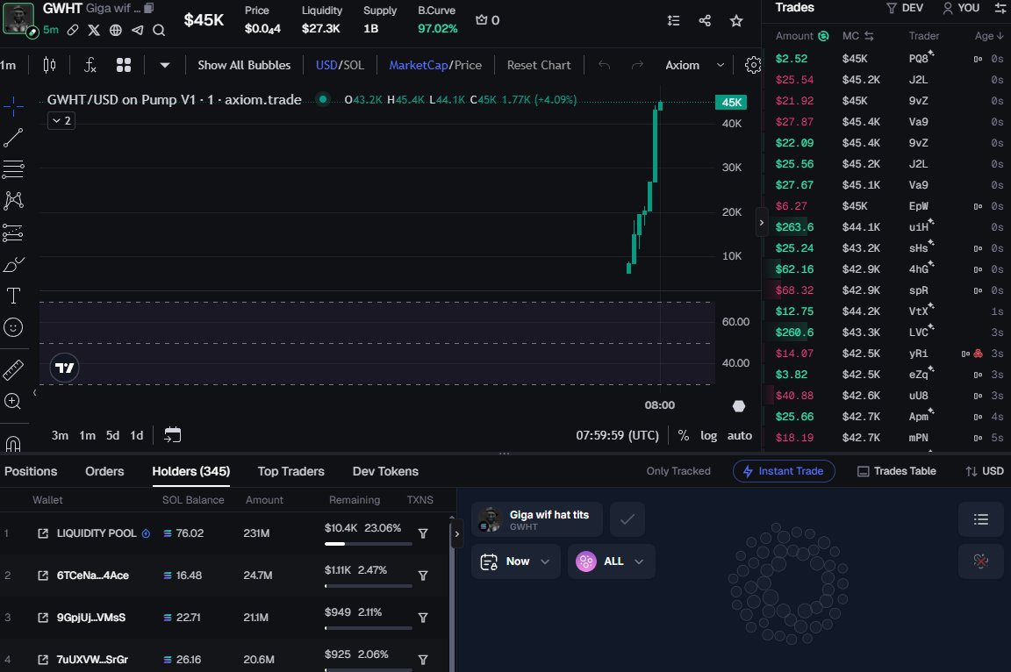Click the undo arrow in chart toolbar
1011x672 pixels.
coord(604,65)
